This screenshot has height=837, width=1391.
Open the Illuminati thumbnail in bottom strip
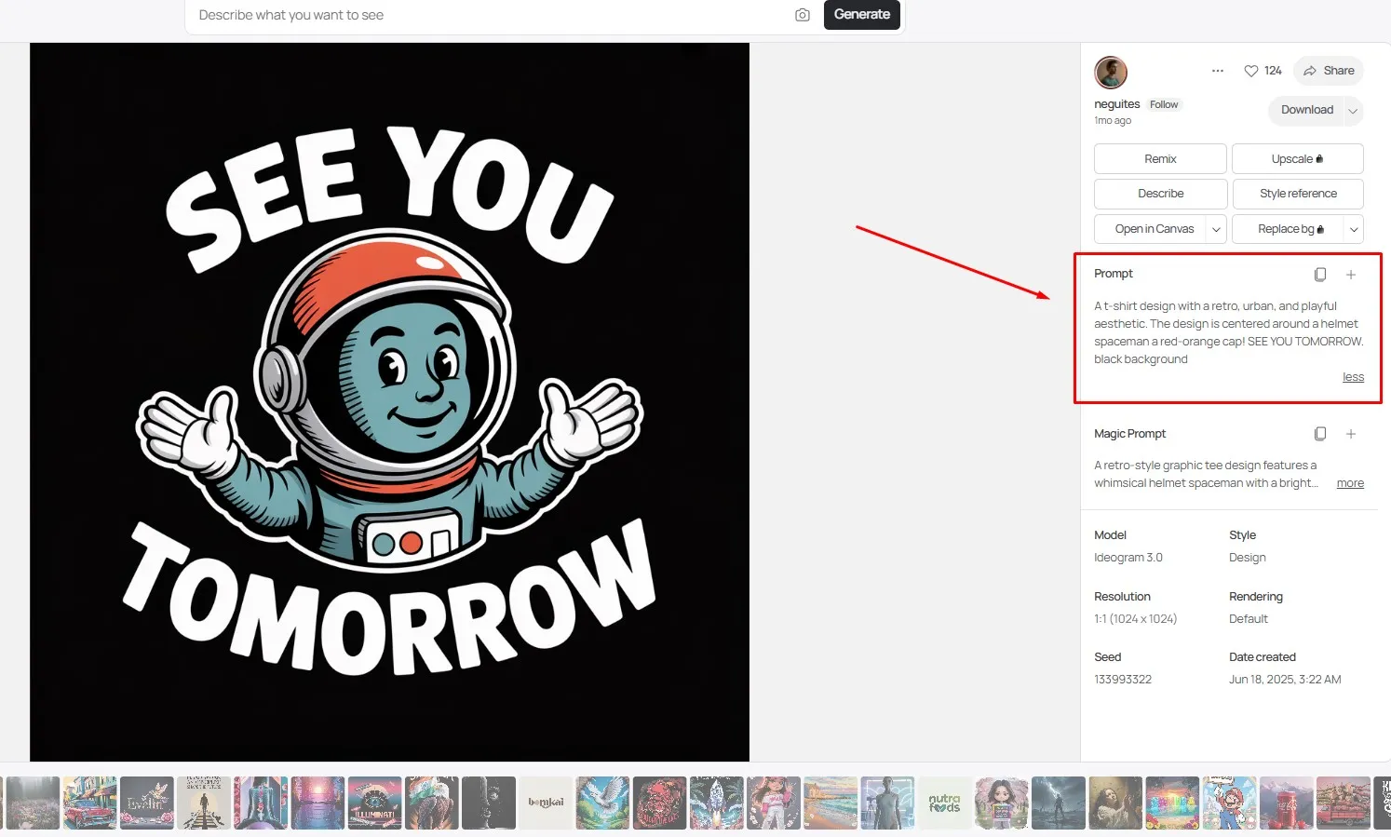coord(375,803)
